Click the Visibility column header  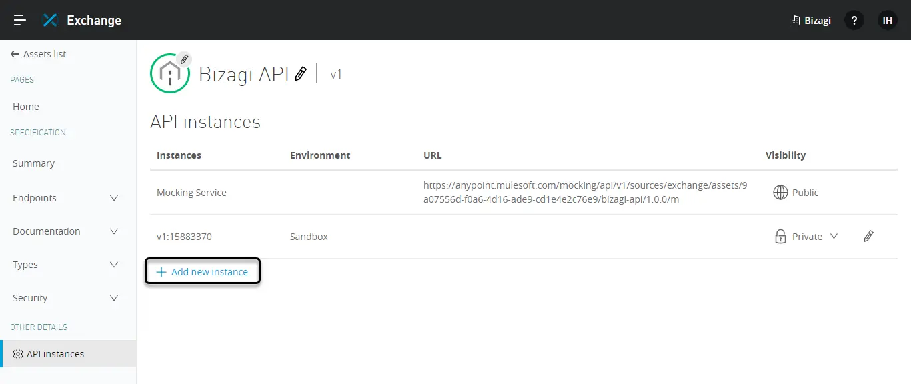pos(786,155)
